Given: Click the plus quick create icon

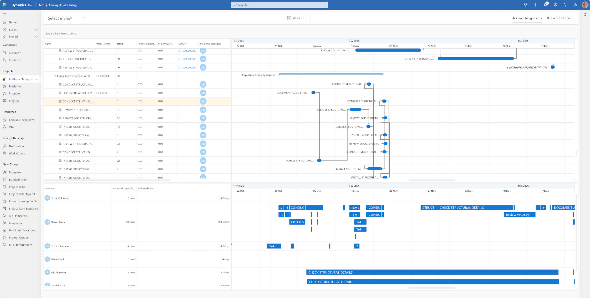Looking at the screenshot, I should point(535,5).
